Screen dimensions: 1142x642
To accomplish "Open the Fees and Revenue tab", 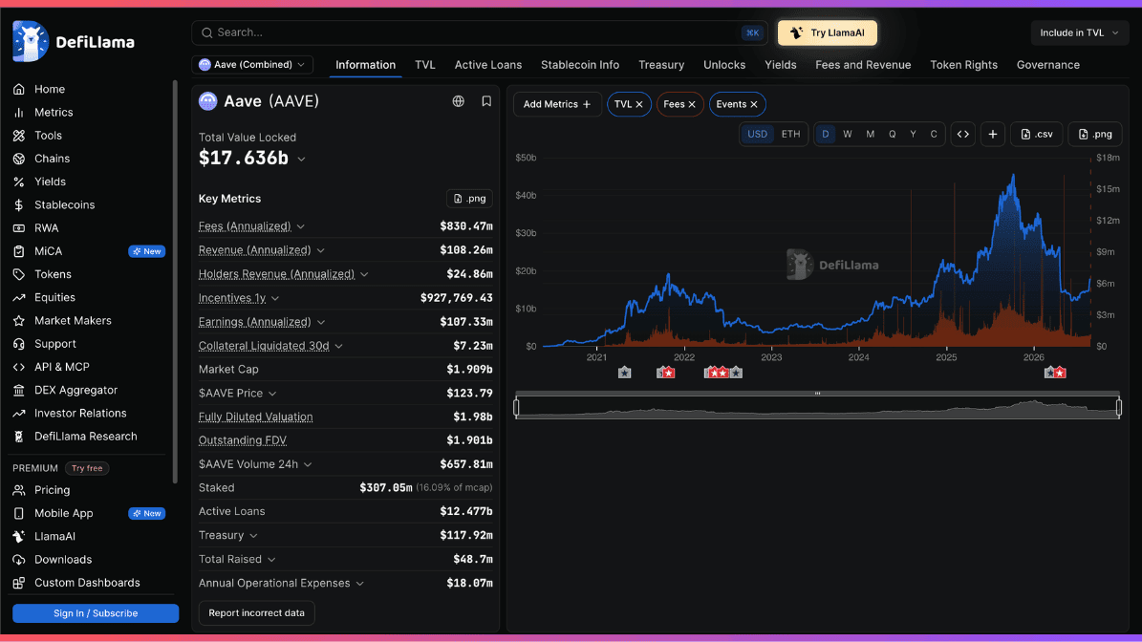I will point(863,65).
